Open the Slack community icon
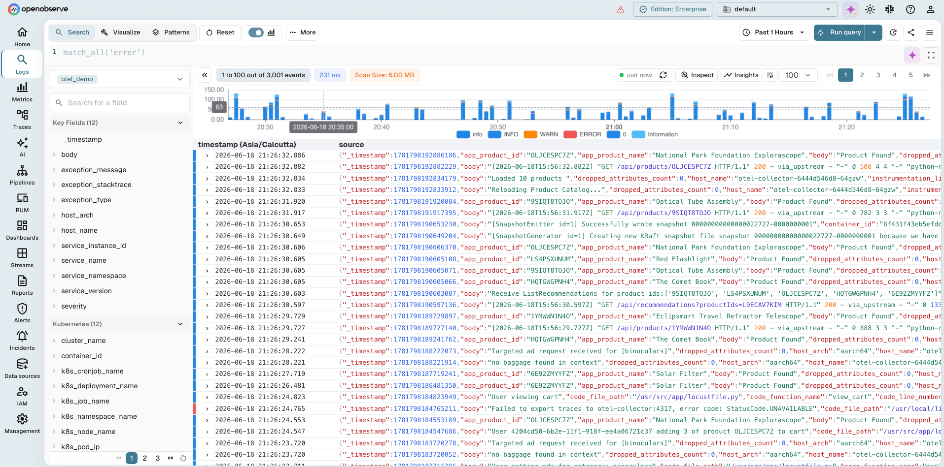Screen dimensions: 944x467 (x=890, y=9)
